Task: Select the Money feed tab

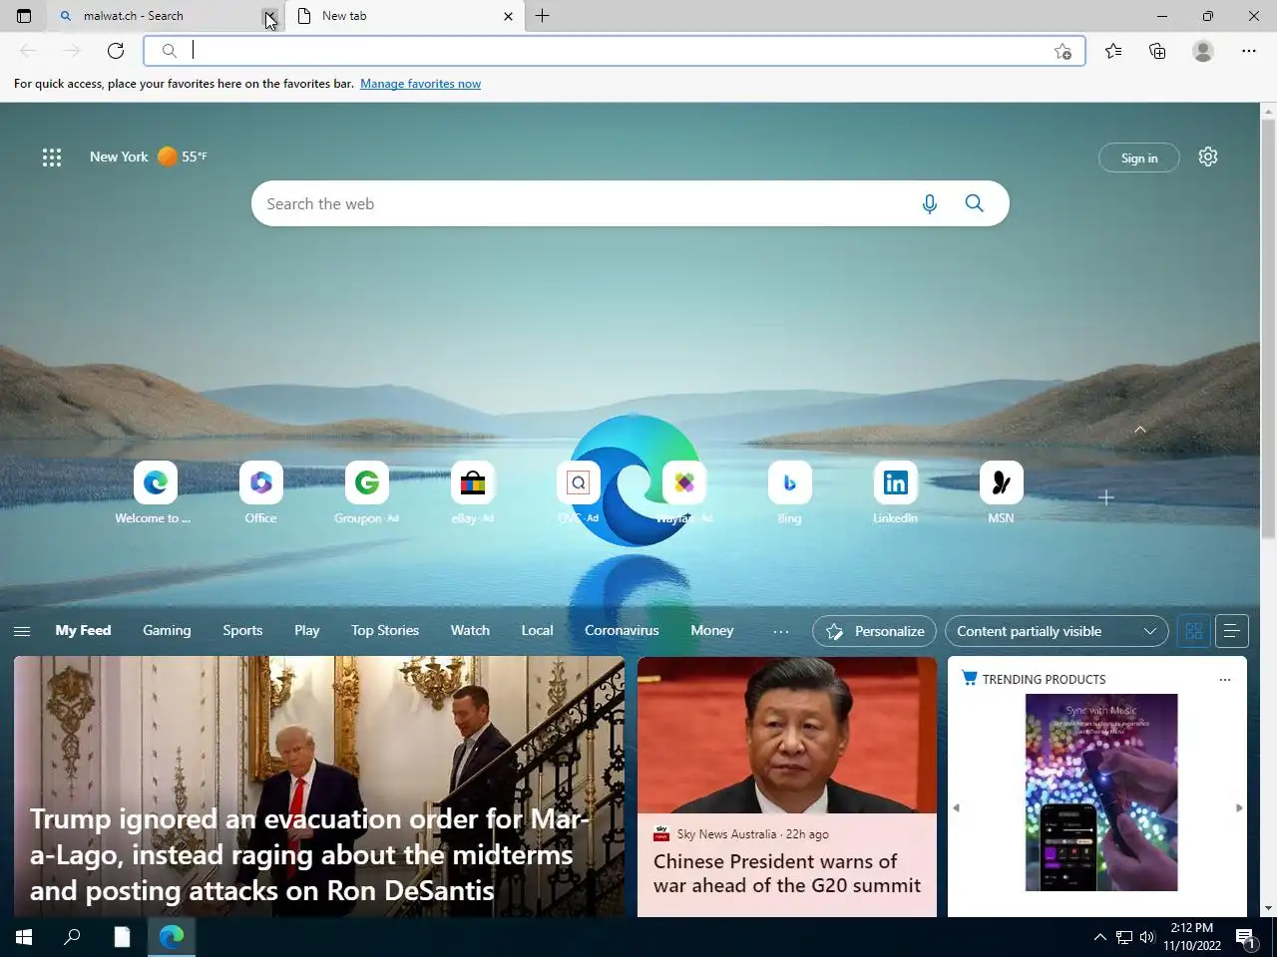Action: coord(712,631)
